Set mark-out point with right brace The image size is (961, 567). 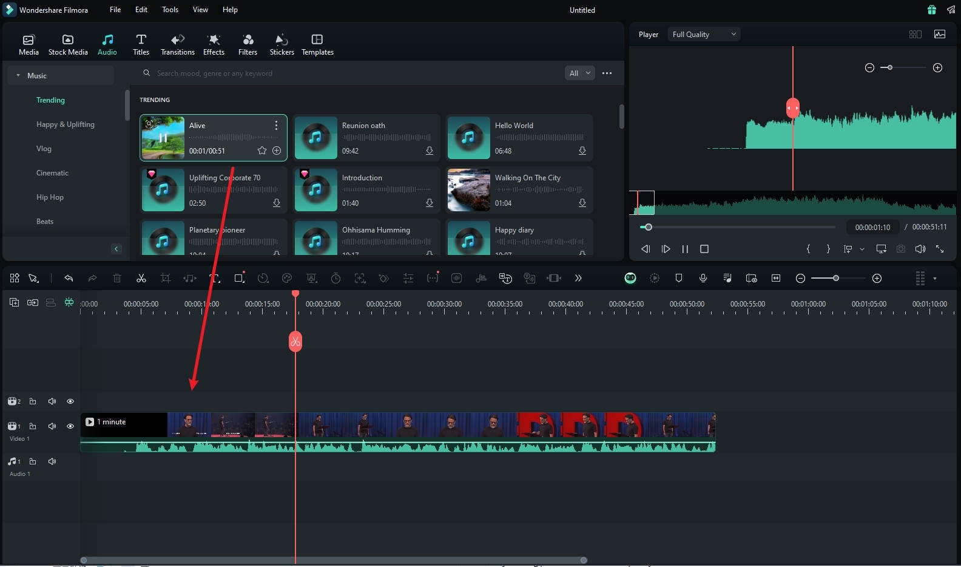[828, 249]
